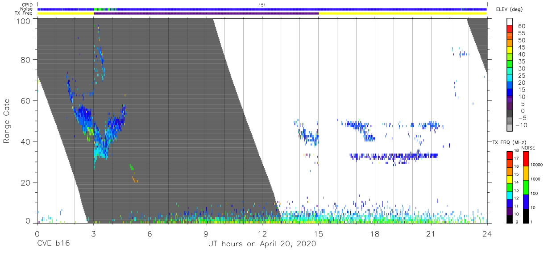Click the purple segment of the TX Freq strip
548x253 pixels.
coord(206,13)
